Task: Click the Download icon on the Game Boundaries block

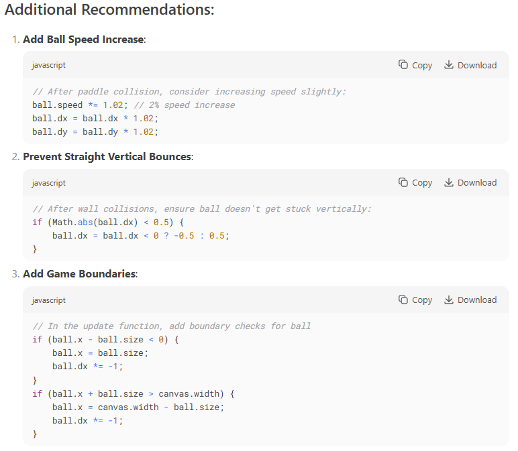Action: click(448, 300)
